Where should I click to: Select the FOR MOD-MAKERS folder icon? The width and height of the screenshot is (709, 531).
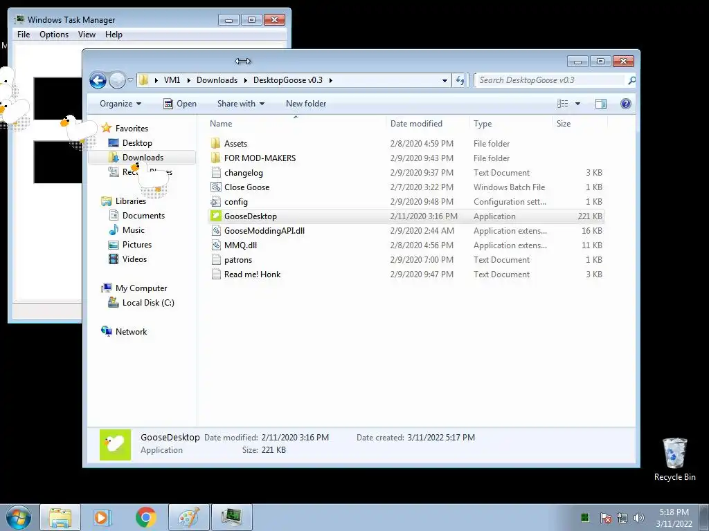point(216,158)
